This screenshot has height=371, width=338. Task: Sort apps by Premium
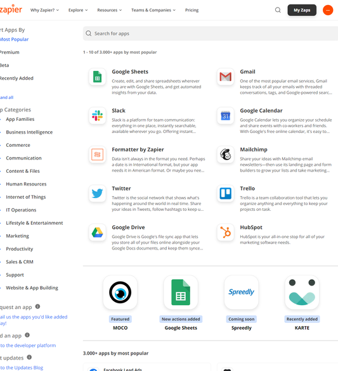[10, 53]
